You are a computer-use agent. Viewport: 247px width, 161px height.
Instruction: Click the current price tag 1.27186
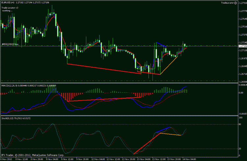(243, 46)
